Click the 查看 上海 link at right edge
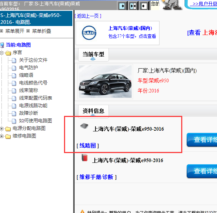 (202, 32)
